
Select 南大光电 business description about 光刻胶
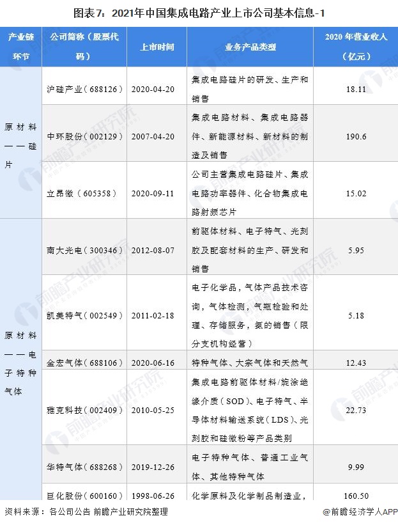250,251
